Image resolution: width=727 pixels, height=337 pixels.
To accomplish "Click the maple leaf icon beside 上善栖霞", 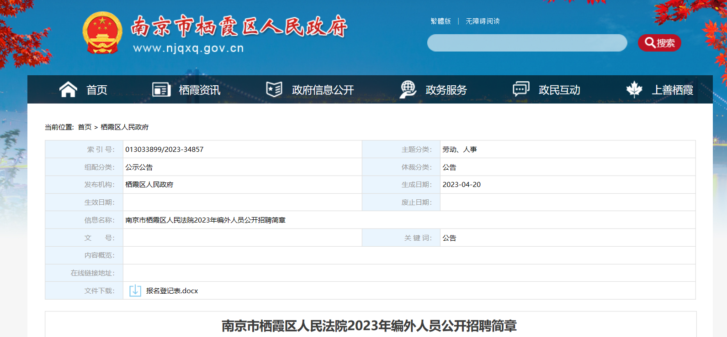I will (x=634, y=89).
